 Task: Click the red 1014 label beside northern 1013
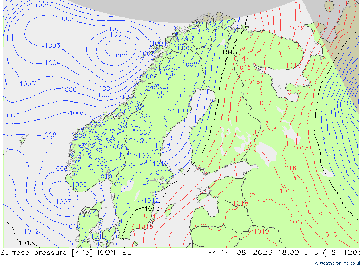pyautogui.click(x=238, y=58)
